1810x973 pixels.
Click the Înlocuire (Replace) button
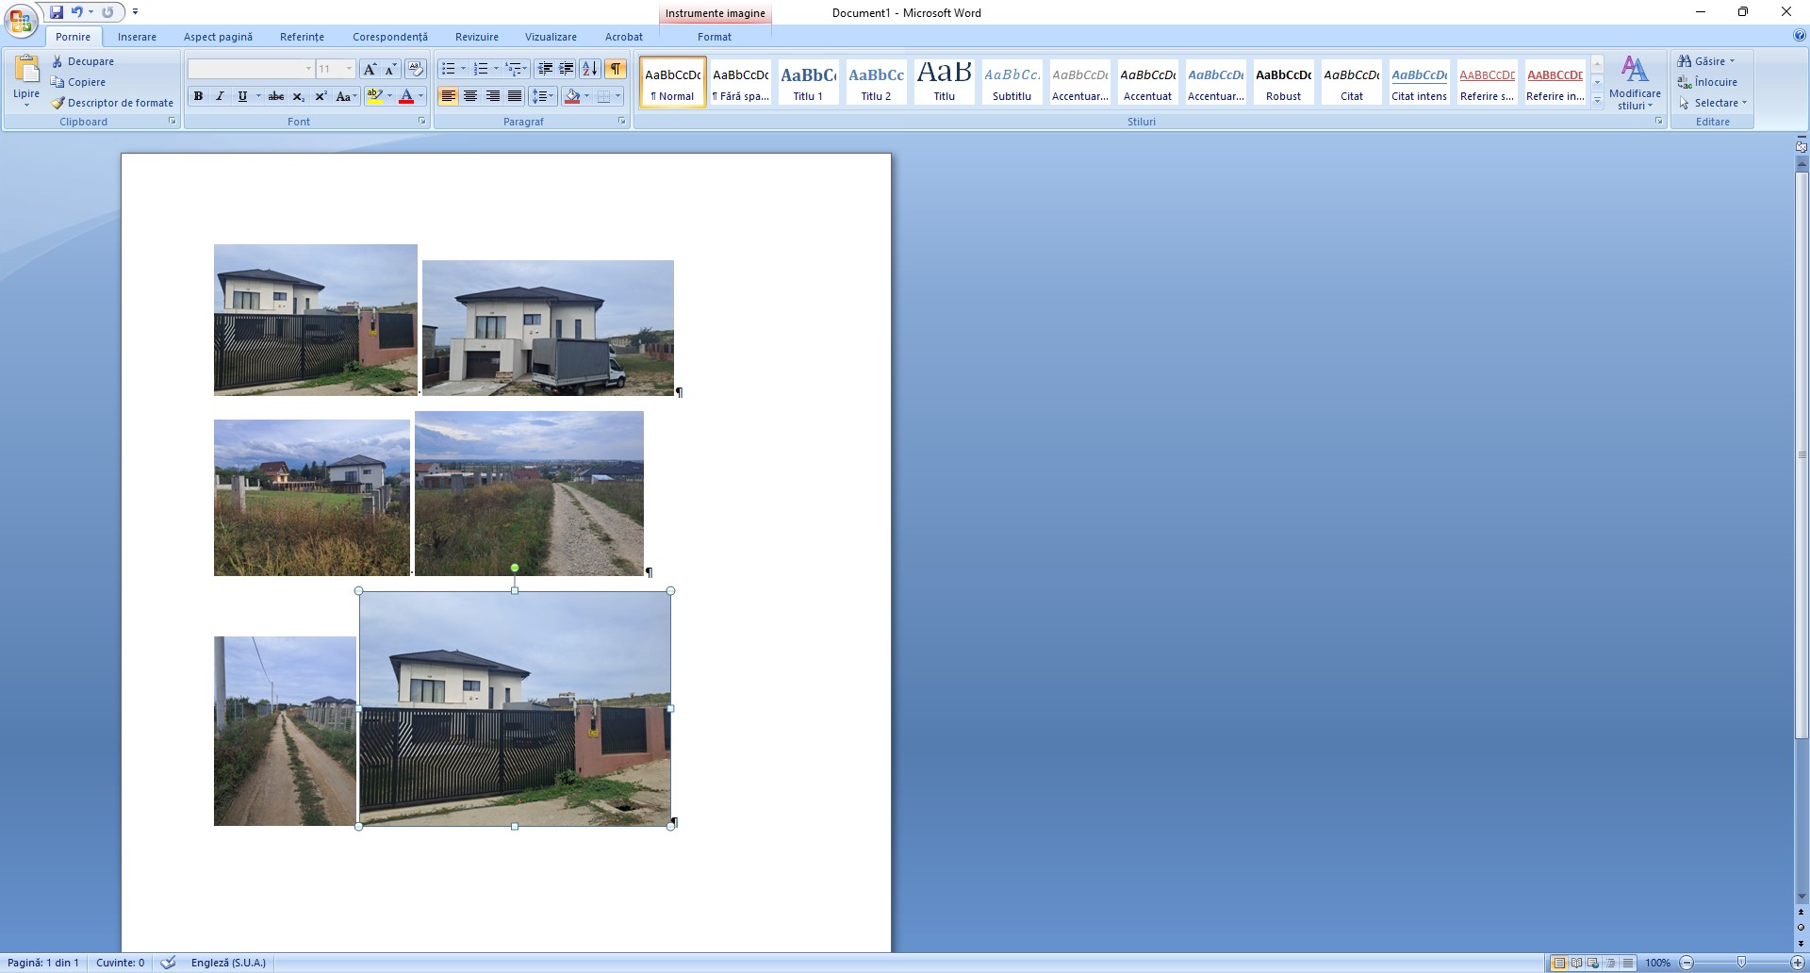tap(1708, 82)
